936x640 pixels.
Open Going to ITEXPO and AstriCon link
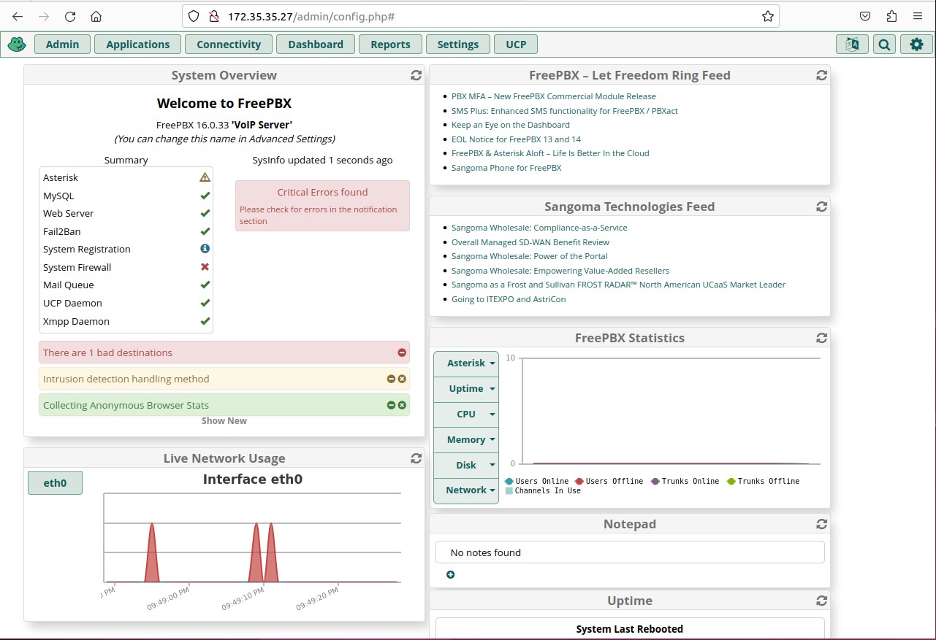pos(509,299)
